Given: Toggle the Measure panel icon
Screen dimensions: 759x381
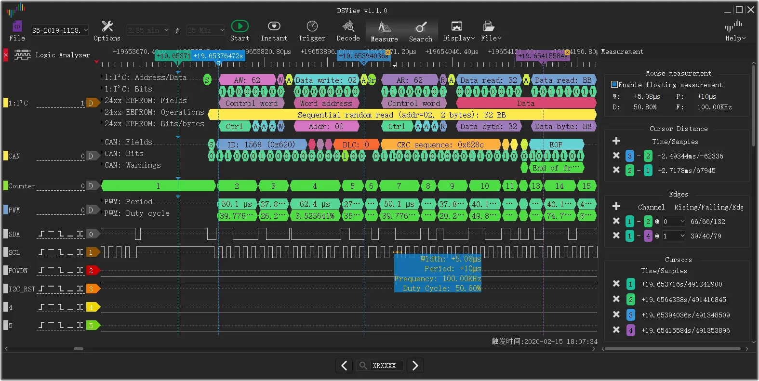Looking at the screenshot, I should (x=384, y=27).
